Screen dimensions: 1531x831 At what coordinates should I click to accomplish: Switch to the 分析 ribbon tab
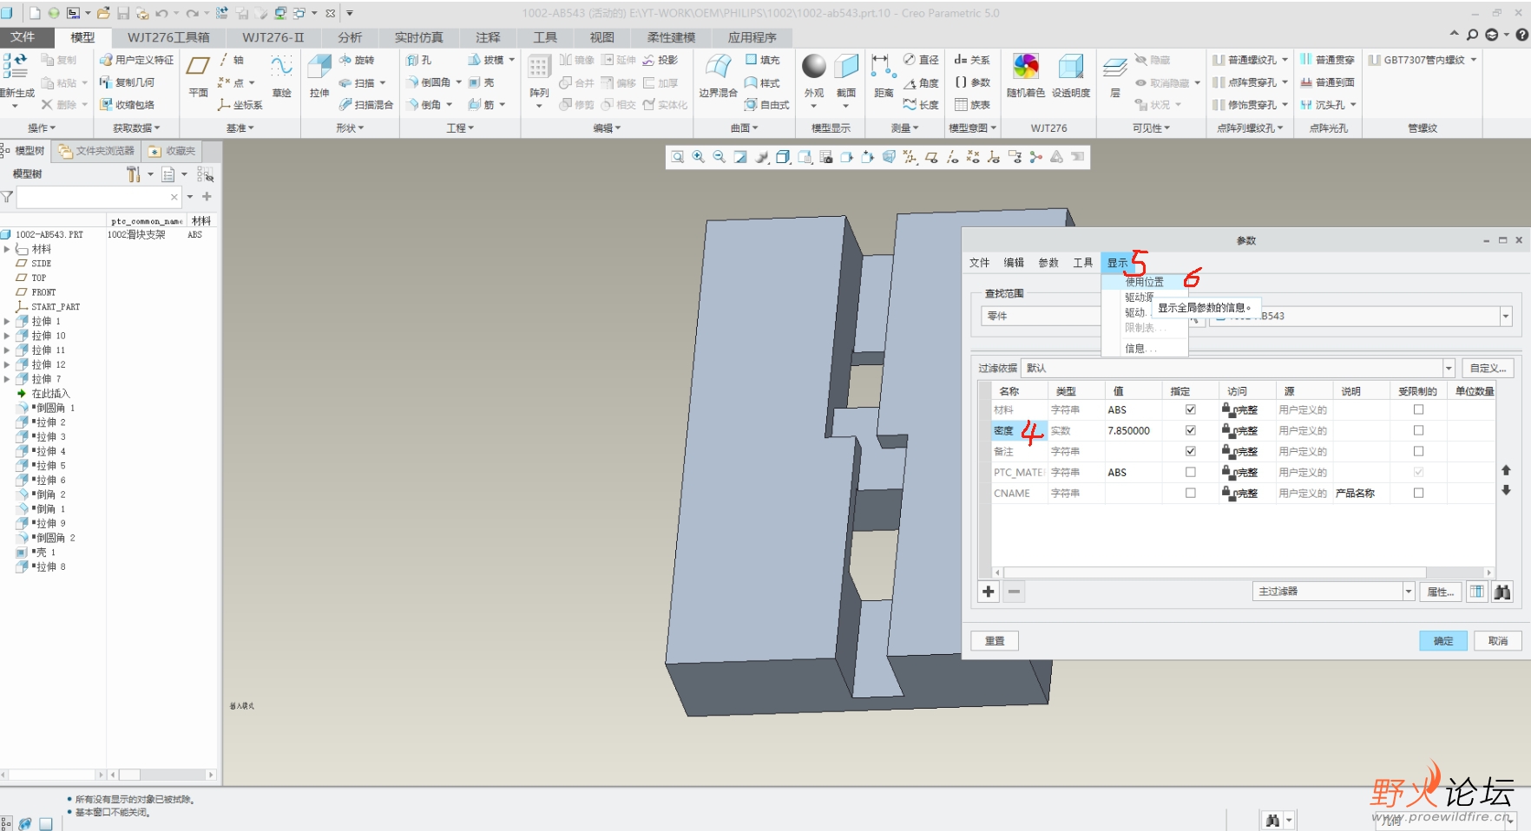pos(350,37)
